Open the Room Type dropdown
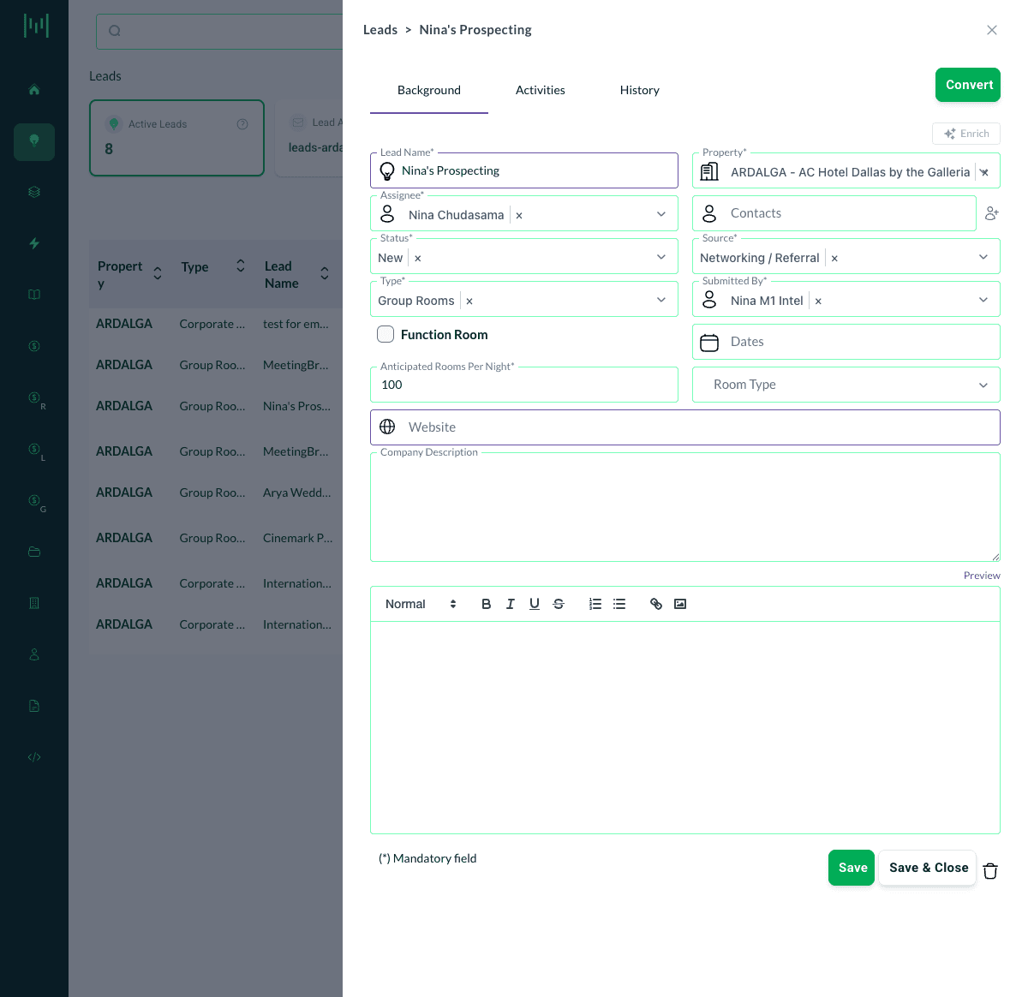Viewport: 1028px width, 997px height. tap(846, 385)
